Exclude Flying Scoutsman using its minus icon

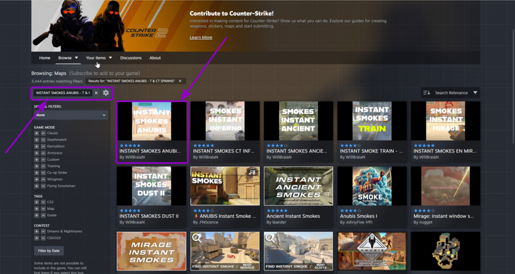43,186
